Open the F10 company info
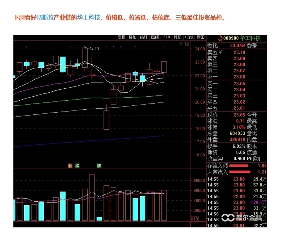Viewport: 282px width, 235px height. [x=167, y=37]
